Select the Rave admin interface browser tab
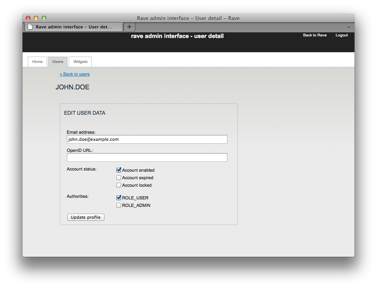The width and height of the screenshot is (377, 288). (x=74, y=27)
